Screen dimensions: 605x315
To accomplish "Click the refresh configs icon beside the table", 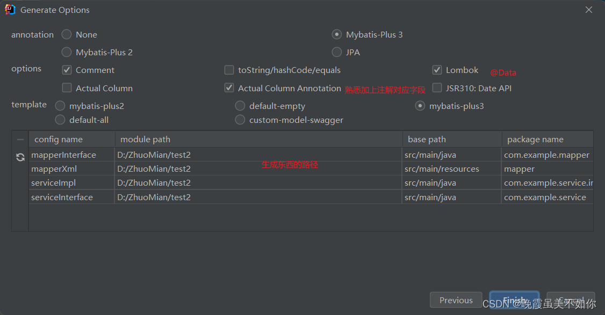I will 20,157.
